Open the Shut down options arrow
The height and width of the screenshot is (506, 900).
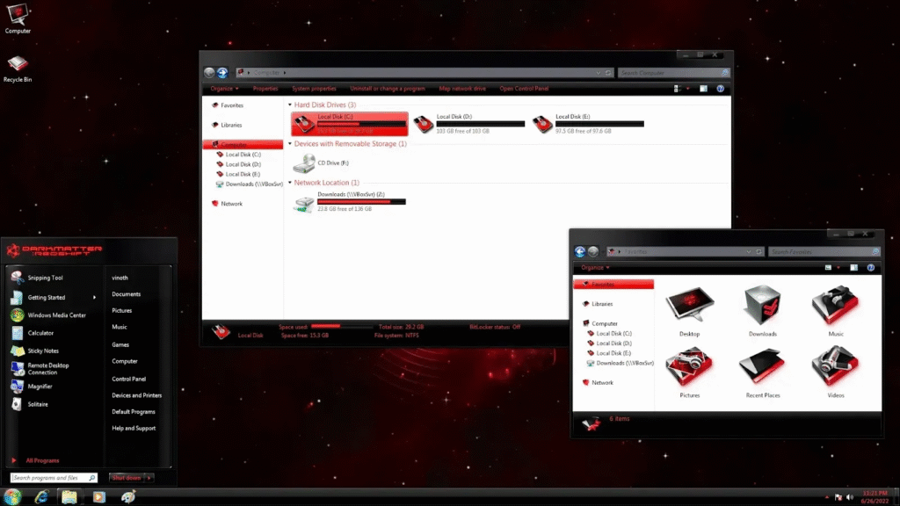pos(149,478)
